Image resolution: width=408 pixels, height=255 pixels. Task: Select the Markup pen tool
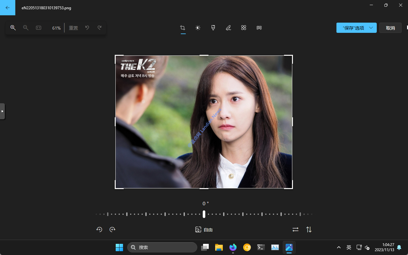point(228,28)
